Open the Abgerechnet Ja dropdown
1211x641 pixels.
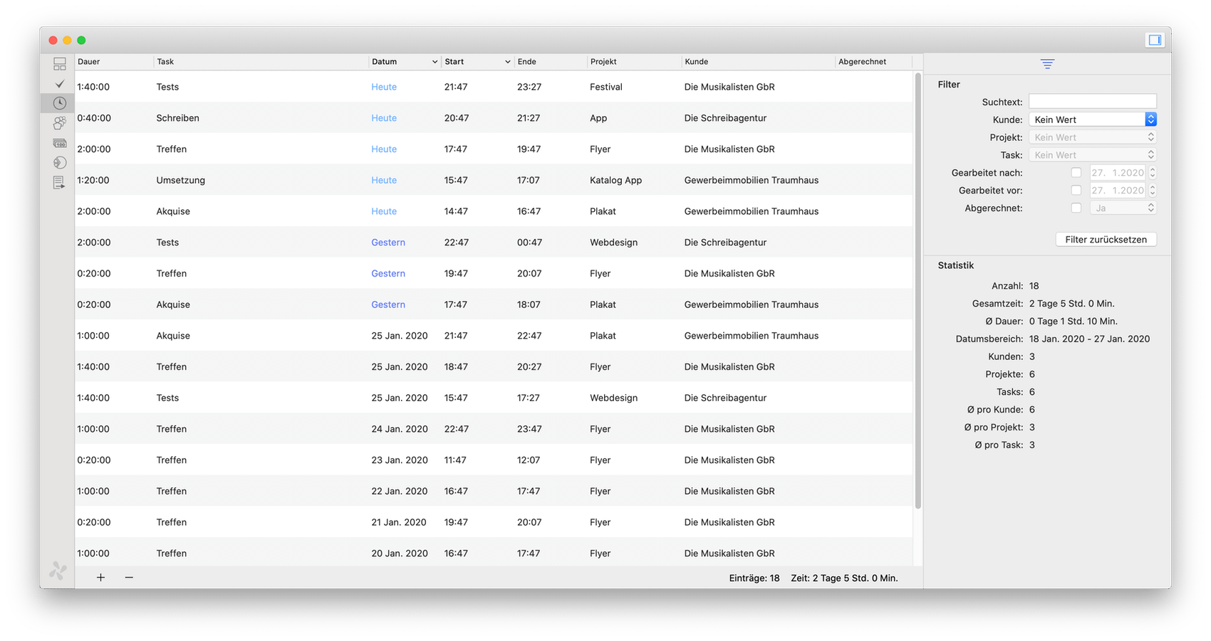1123,208
